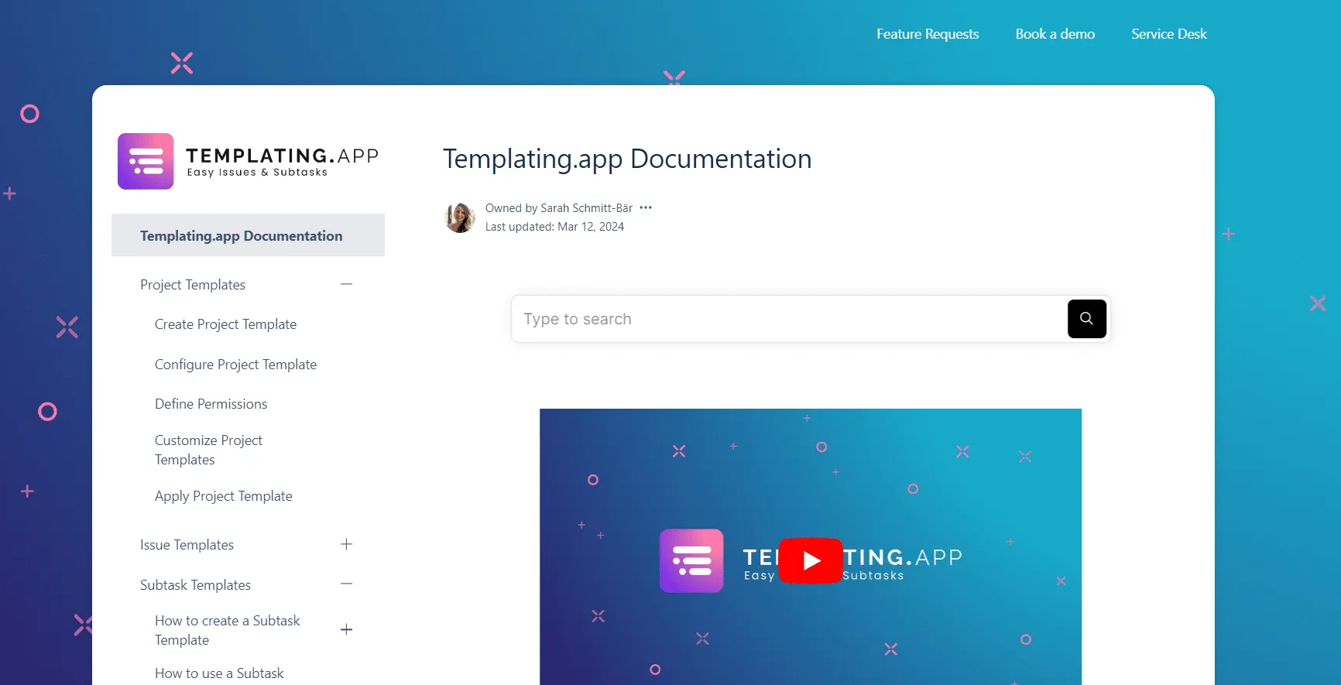Click Sarah Schmitt-Bär's avatar photo
1341x685 pixels.
460,217
